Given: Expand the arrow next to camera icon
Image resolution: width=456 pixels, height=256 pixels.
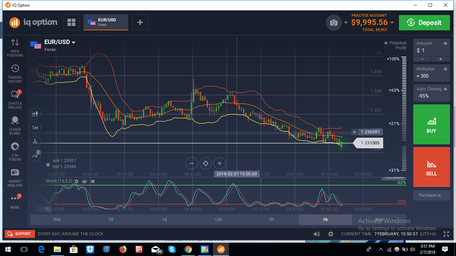Looking at the screenshot, I should (346, 23).
